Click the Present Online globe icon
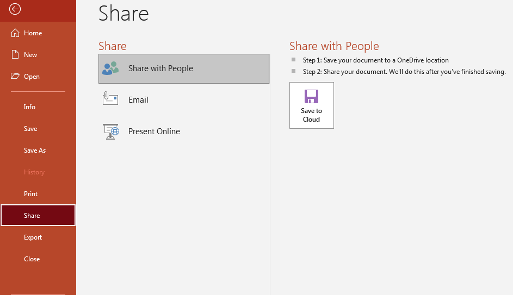This screenshot has height=295, width=513. click(110, 131)
